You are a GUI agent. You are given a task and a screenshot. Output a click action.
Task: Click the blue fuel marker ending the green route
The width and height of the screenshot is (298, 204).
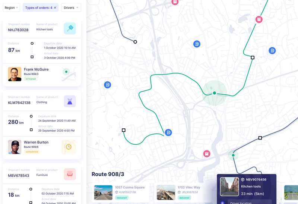pos(168,132)
